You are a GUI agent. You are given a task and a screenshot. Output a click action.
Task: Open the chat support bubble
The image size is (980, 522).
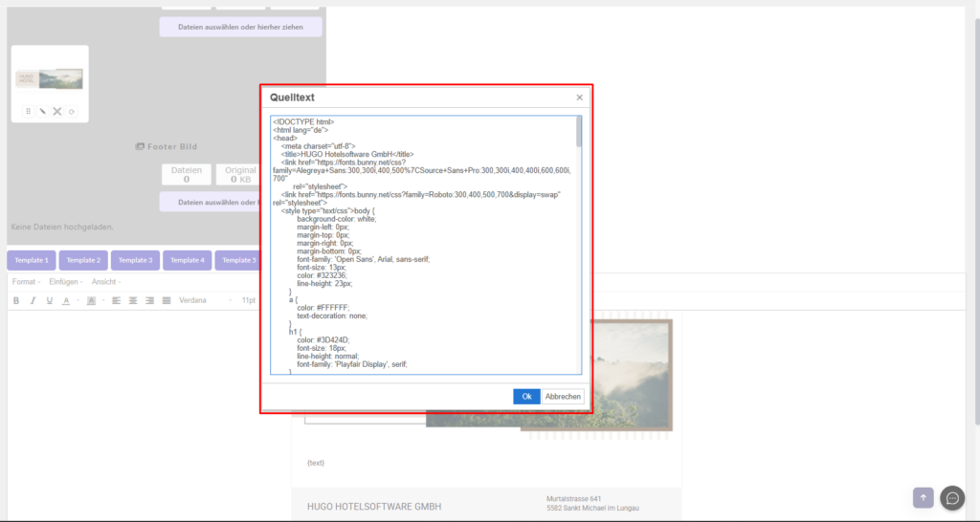coord(951,498)
